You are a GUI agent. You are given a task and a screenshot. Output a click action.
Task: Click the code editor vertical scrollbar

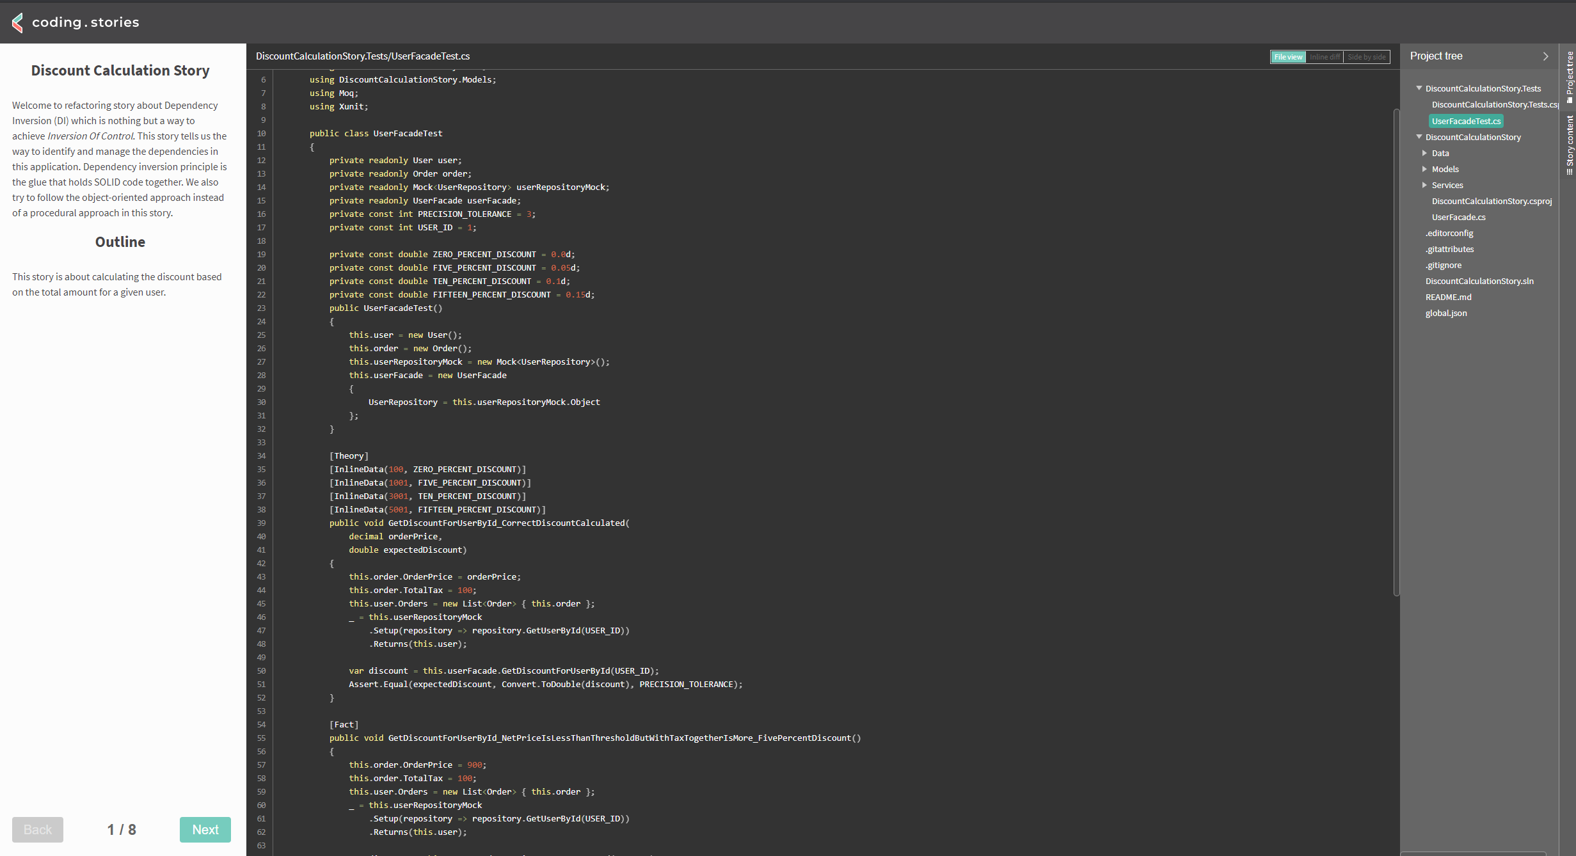(1396, 352)
